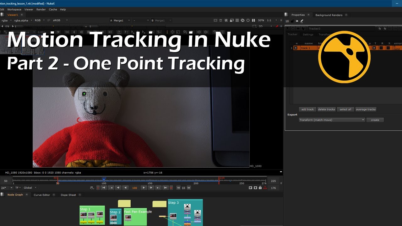Toggle the T checkbox for track 1
Screen dimensions: 402x226
(374, 48)
